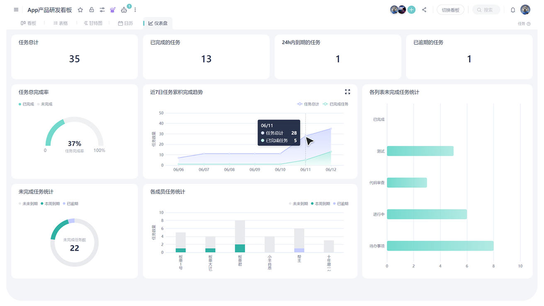Click the 06/12 data point on 任务总计 line
Screen dimensions: 544x306
[331, 129]
